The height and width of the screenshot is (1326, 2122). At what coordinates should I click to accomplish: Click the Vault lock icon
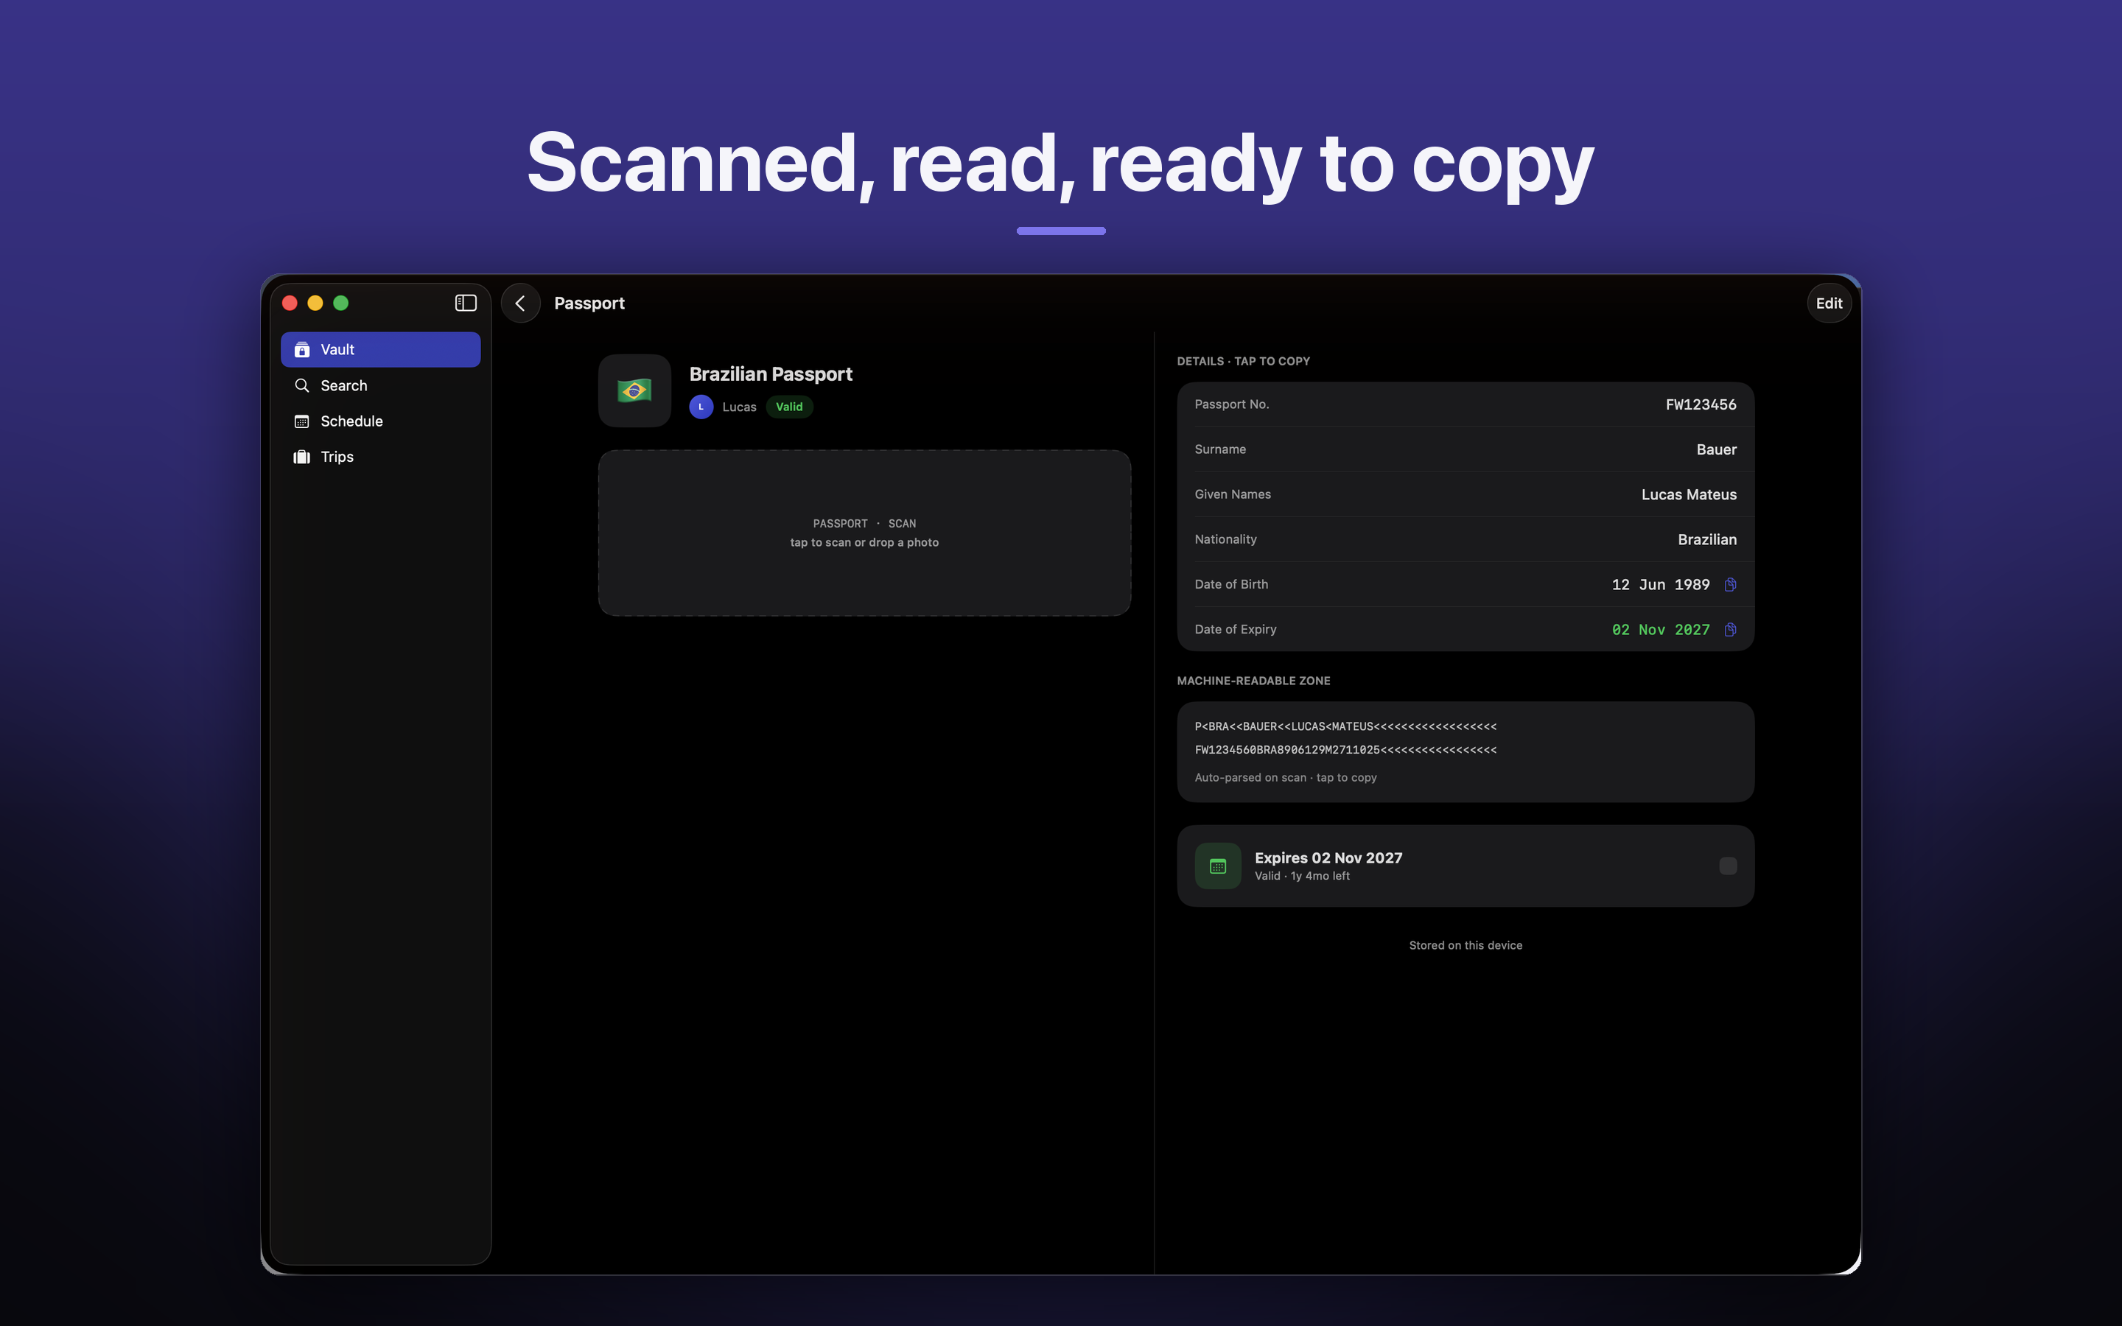(301, 349)
